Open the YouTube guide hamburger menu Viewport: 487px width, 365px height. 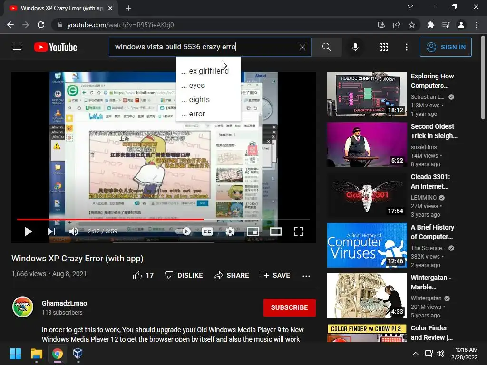[17, 47]
